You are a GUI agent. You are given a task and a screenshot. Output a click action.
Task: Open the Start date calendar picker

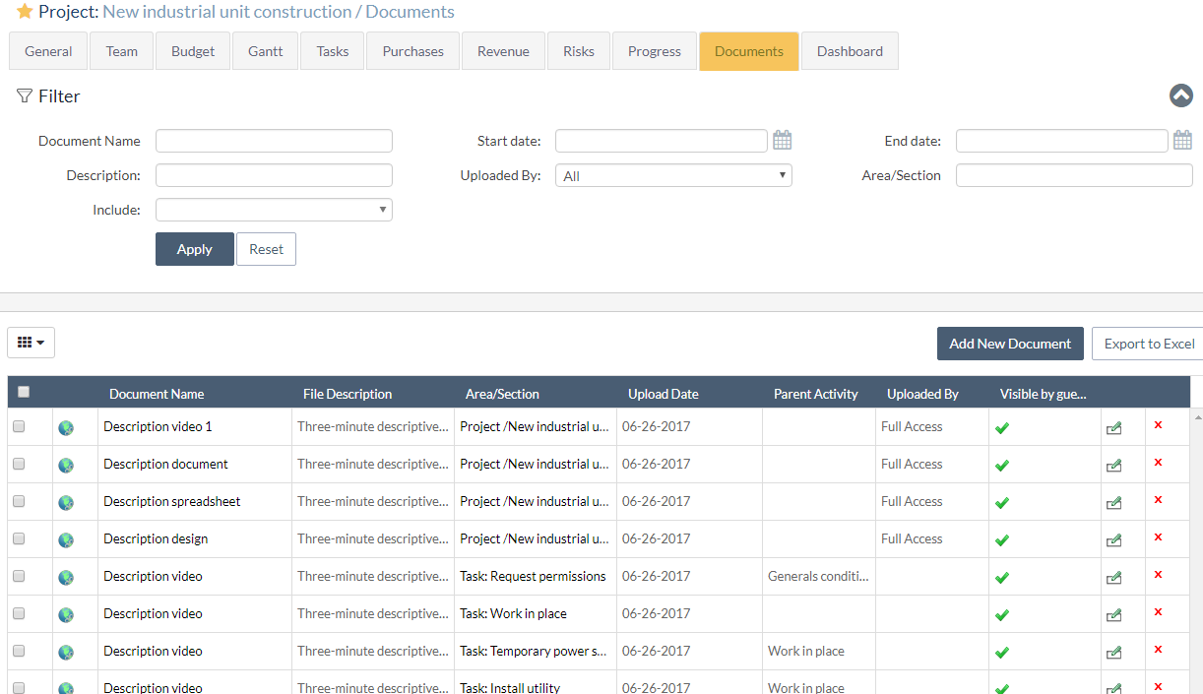(x=783, y=140)
